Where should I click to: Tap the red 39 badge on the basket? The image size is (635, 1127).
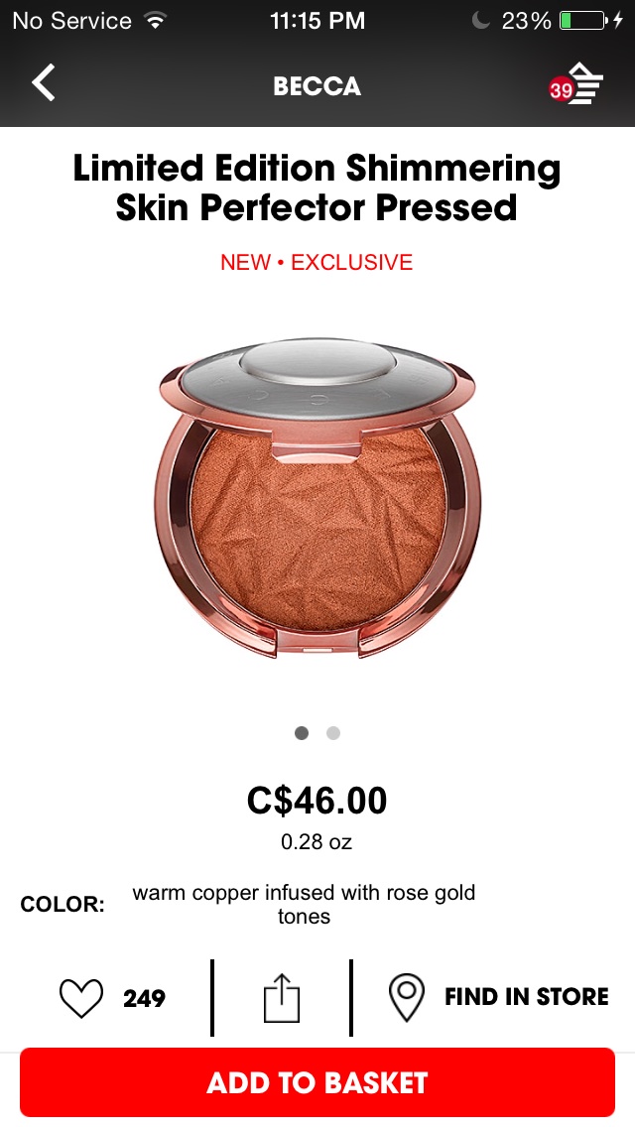pos(561,90)
